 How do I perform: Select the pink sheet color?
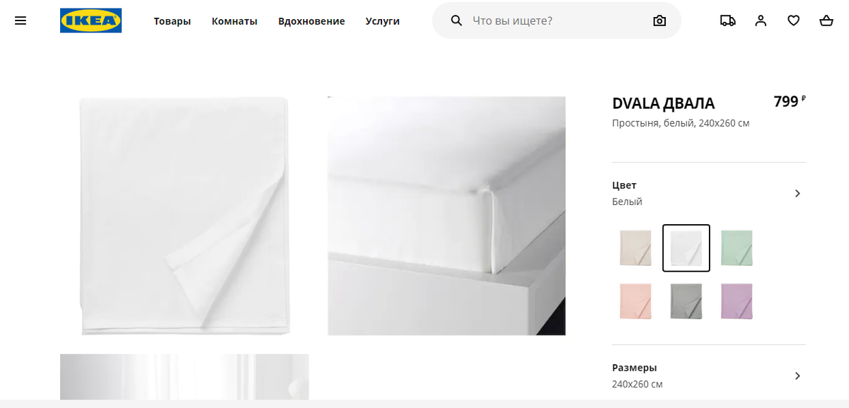tap(635, 301)
